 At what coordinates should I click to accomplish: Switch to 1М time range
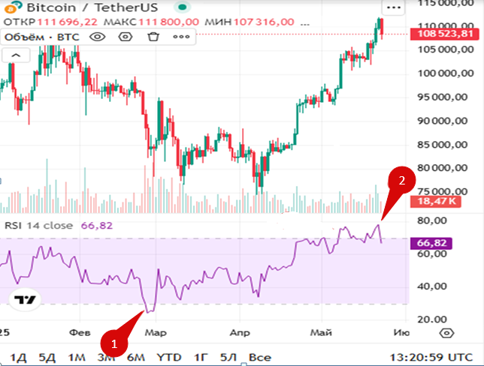[x=77, y=357]
